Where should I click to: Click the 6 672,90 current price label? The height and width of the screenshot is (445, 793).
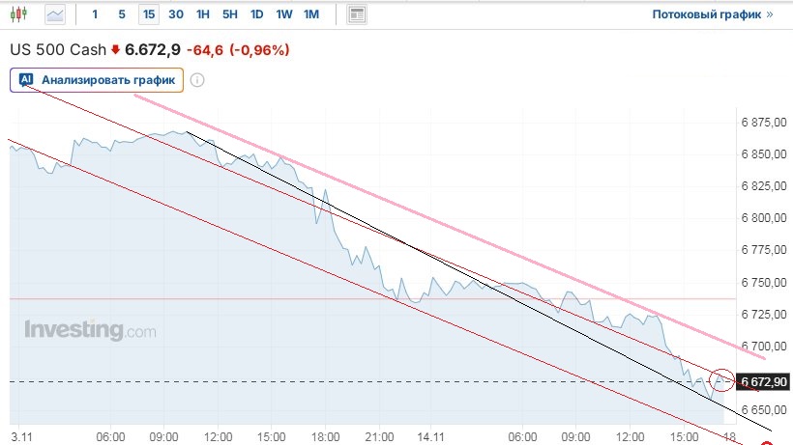pyautogui.click(x=764, y=382)
